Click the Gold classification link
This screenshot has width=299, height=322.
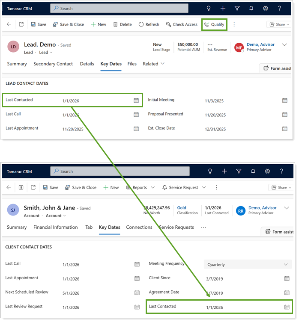182,208
